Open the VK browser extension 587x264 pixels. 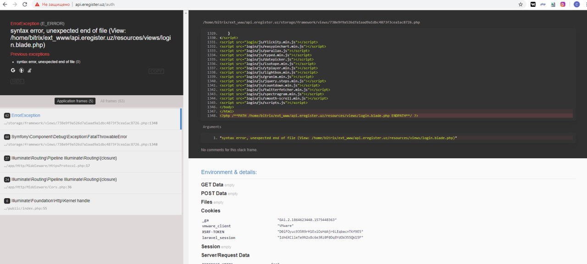pyautogui.click(x=533, y=4)
